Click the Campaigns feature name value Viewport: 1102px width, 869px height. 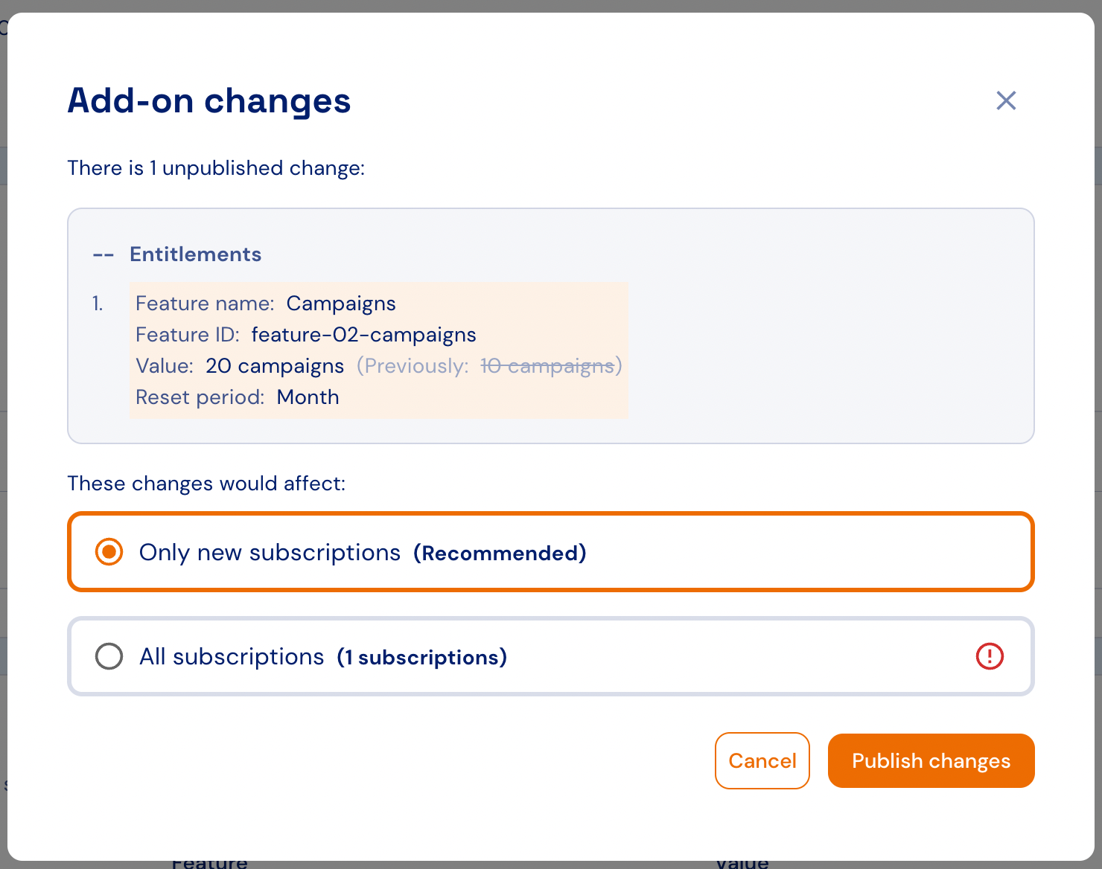click(341, 304)
